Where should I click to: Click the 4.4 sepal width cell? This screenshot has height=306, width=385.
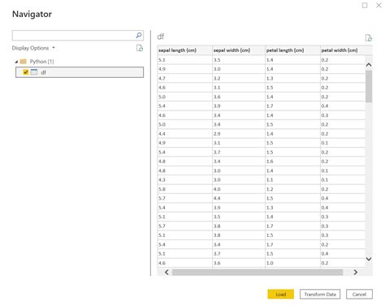(x=239, y=198)
